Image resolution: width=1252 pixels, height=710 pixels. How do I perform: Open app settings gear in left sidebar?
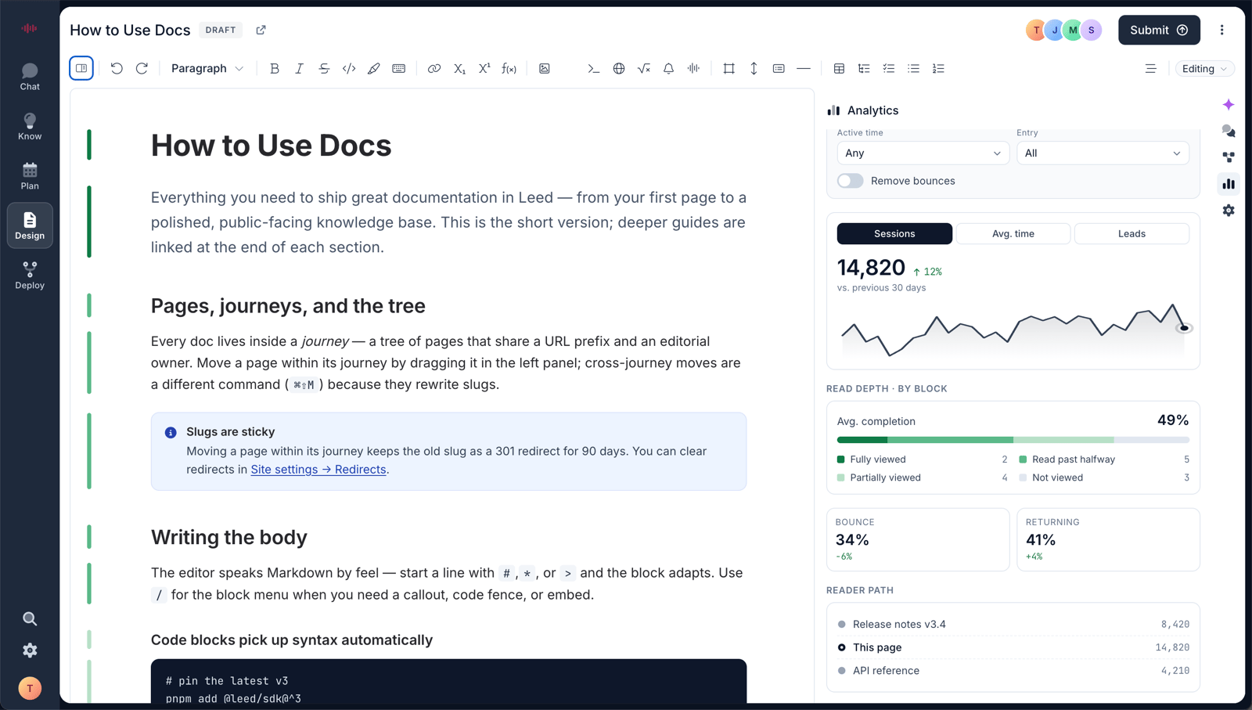30,651
